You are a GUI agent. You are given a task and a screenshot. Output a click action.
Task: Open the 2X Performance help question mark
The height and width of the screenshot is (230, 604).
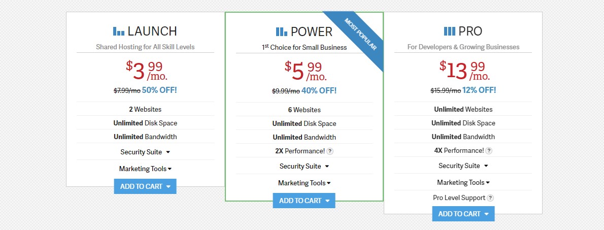tap(330, 151)
